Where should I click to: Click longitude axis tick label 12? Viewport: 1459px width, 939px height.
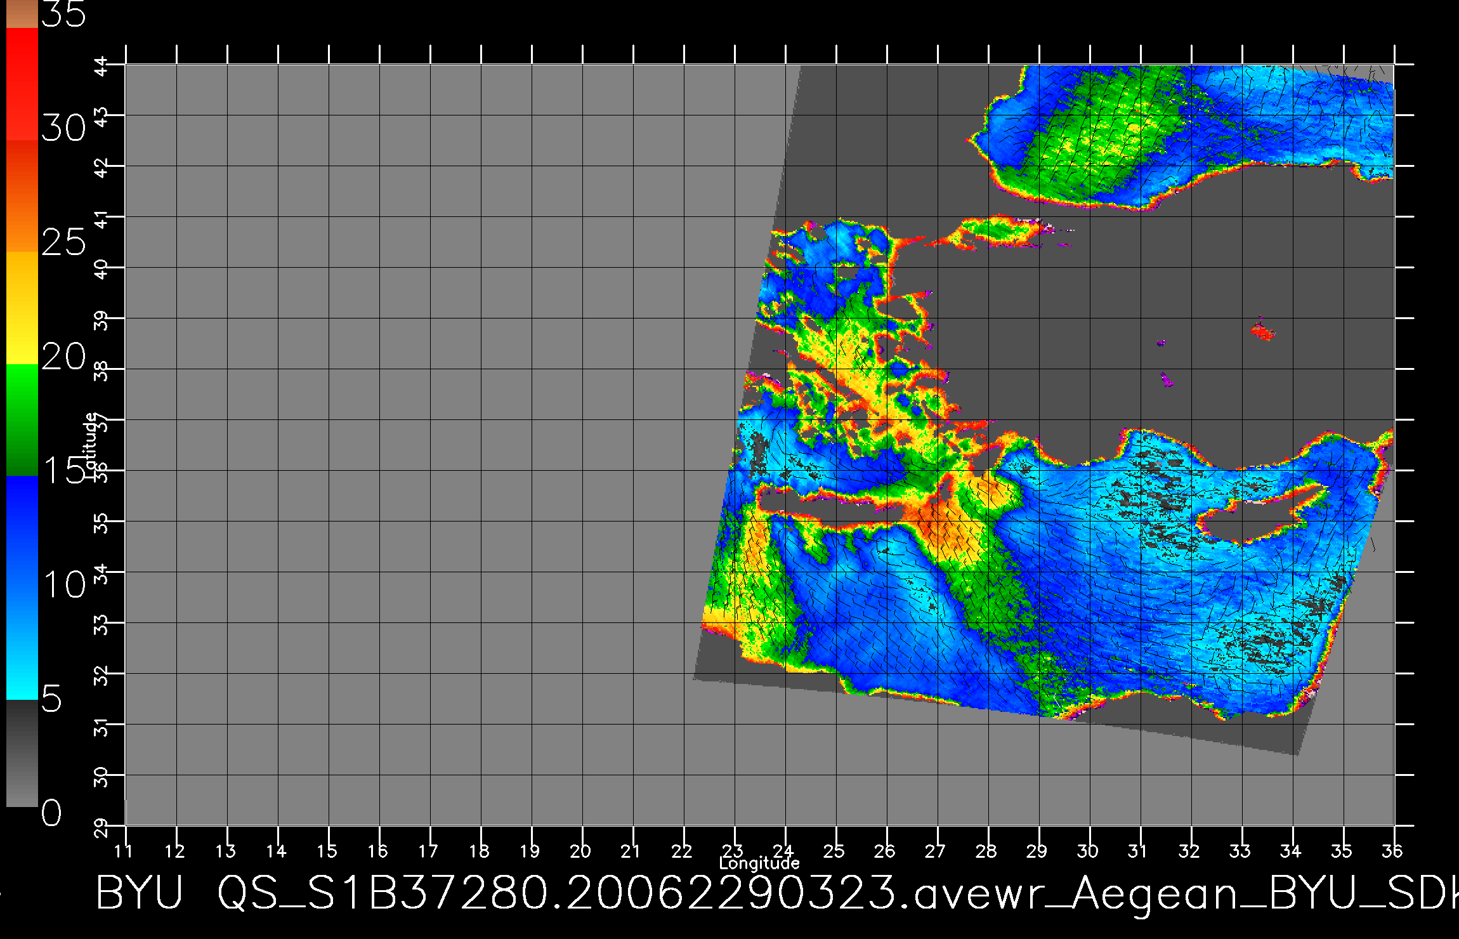click(174, 851)
